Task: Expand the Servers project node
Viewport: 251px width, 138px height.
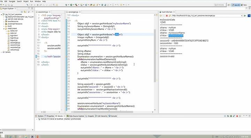Action: coord(1,52)
